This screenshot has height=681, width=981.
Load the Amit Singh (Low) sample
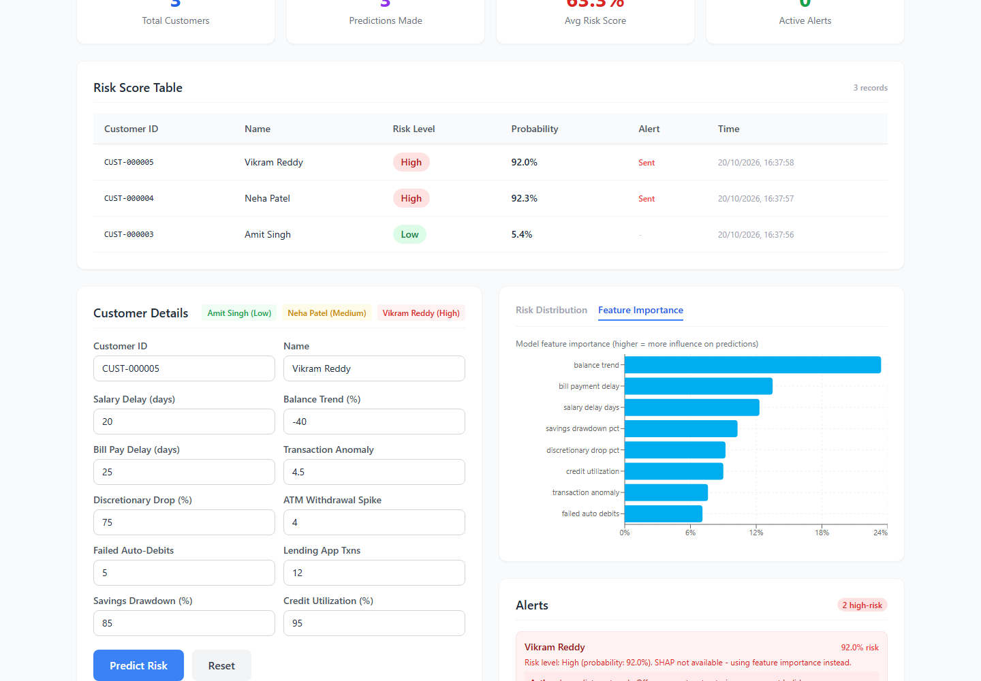239,313
